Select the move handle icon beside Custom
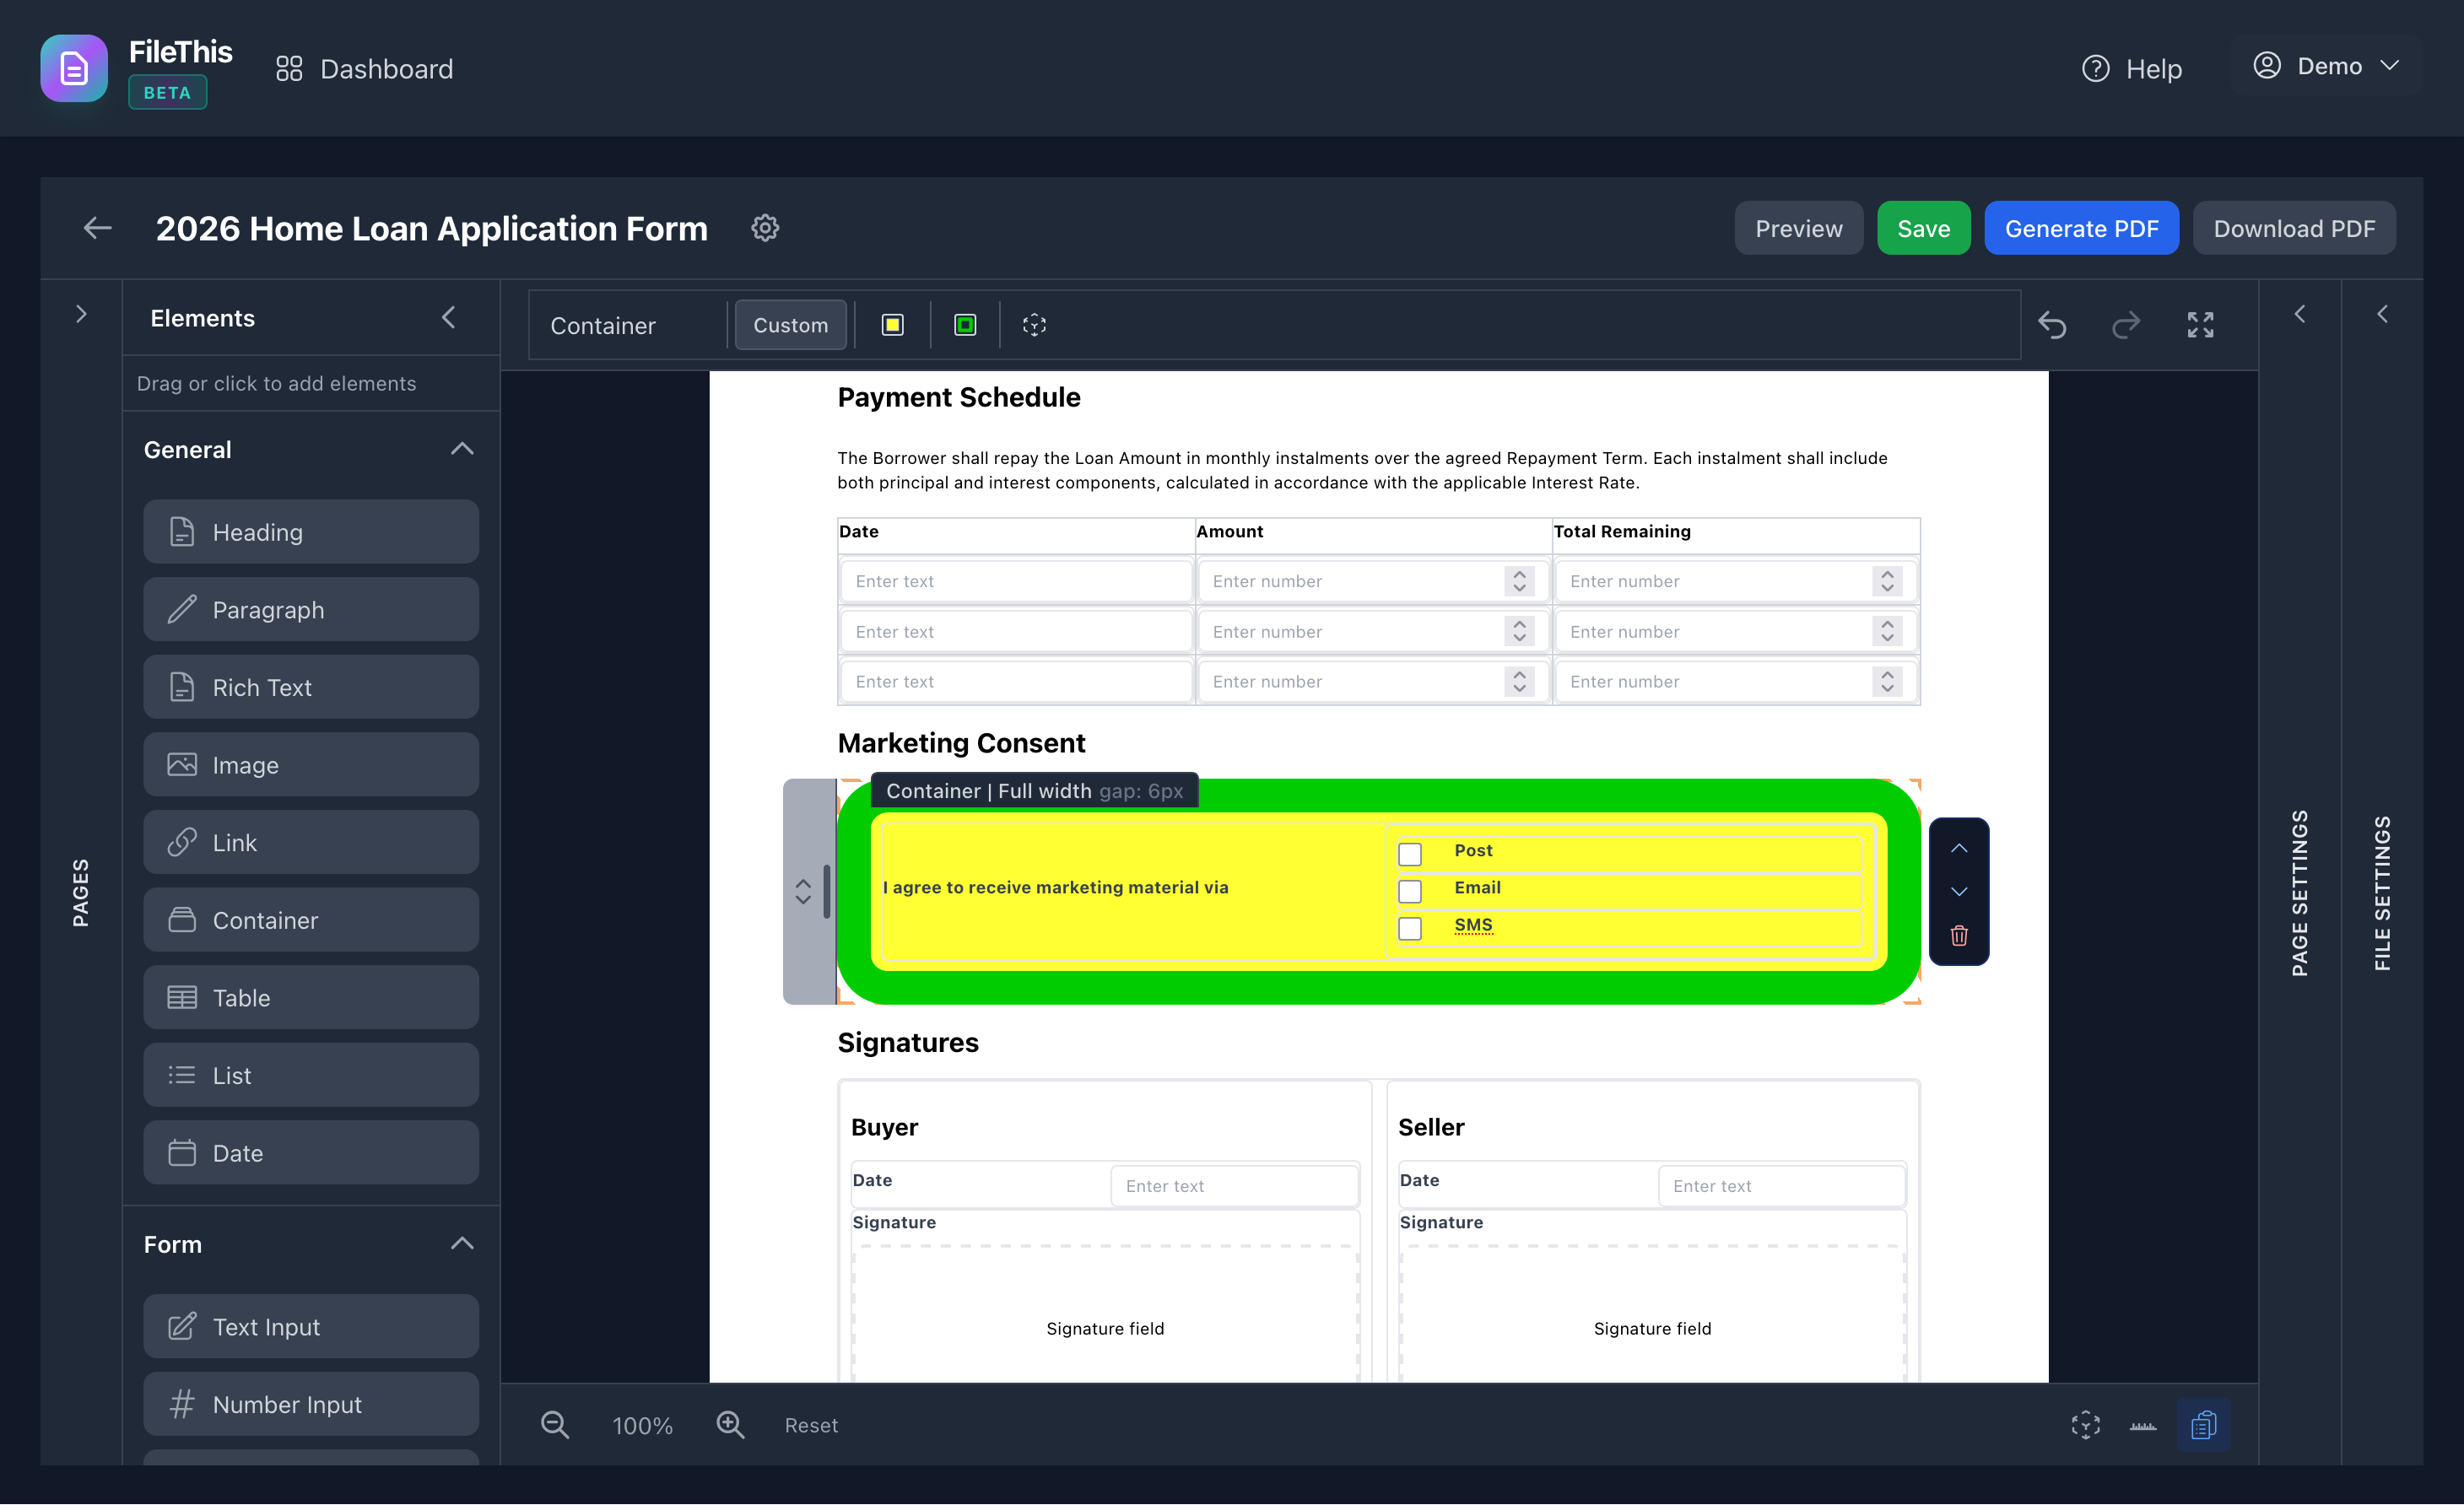This screenshot has width=2464, height=1505. coord(1035,324)
